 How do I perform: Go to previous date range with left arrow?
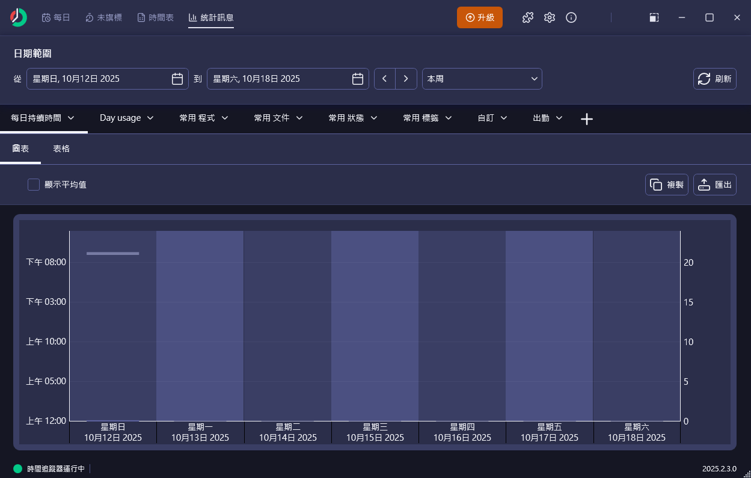click(x=385, y=79)
